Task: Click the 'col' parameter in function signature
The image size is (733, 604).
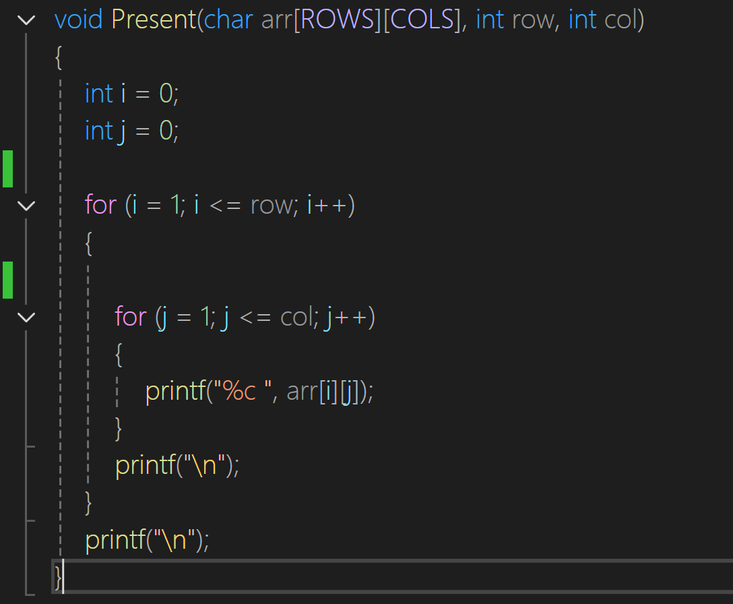Action: pos(620,20)
